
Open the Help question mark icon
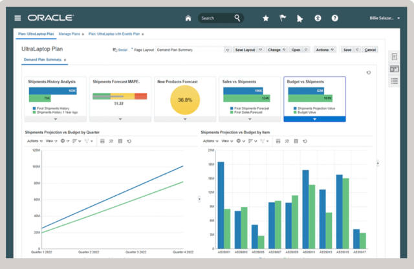click(335, 18)
